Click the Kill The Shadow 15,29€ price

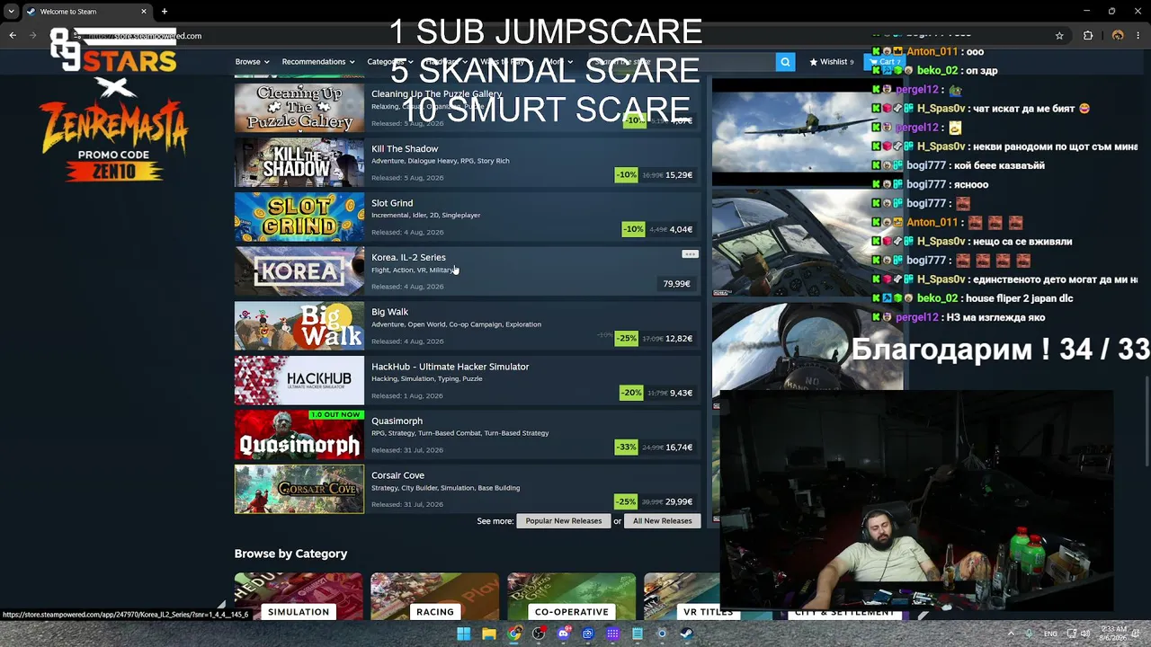679,175
